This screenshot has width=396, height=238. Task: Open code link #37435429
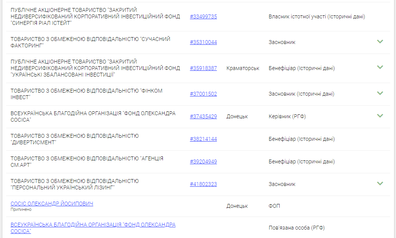pos(203,116)
